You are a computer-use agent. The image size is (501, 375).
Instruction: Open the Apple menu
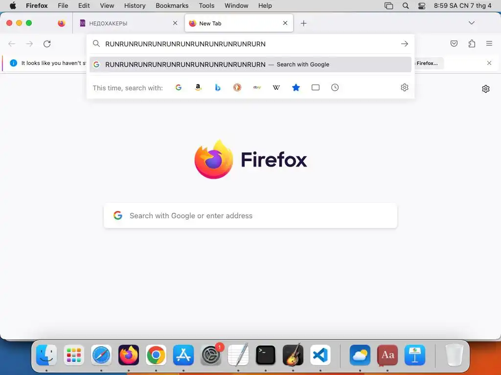click(13, 5)
